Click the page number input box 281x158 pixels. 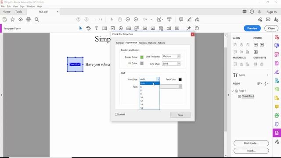click(x=95, y=19)
